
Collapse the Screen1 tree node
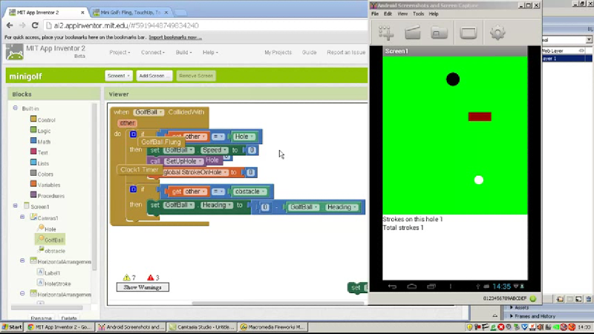(x=15, y=206)
